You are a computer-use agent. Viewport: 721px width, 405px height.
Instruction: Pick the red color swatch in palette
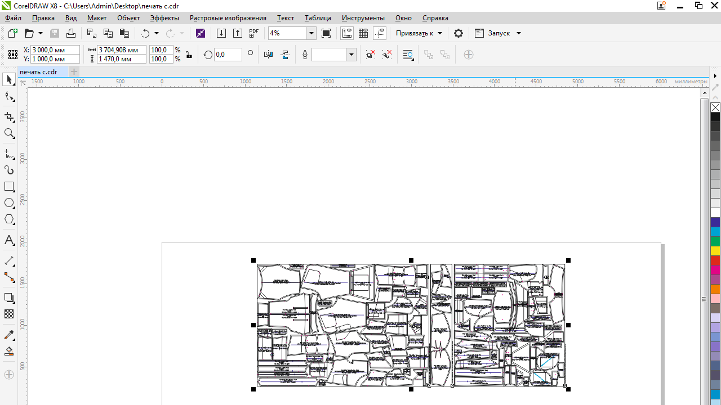[x=715, y=260]
